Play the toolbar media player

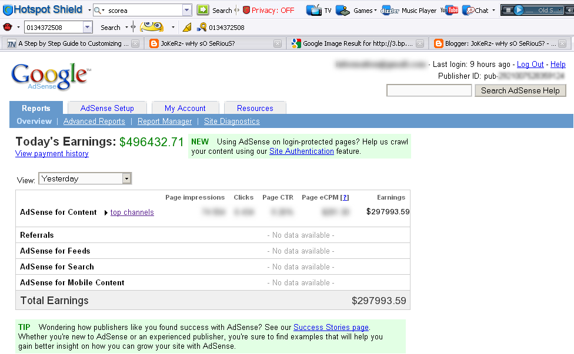coord(518,10)
